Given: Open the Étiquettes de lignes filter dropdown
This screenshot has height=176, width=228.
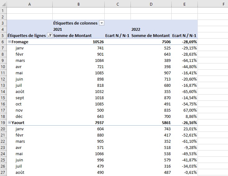Looking at the screenshot, I should click(50, 35).
